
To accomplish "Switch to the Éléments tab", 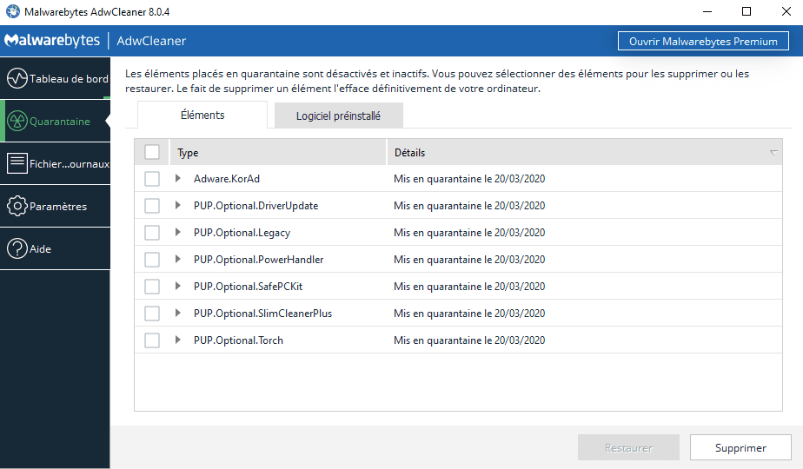I will (202, 115).
